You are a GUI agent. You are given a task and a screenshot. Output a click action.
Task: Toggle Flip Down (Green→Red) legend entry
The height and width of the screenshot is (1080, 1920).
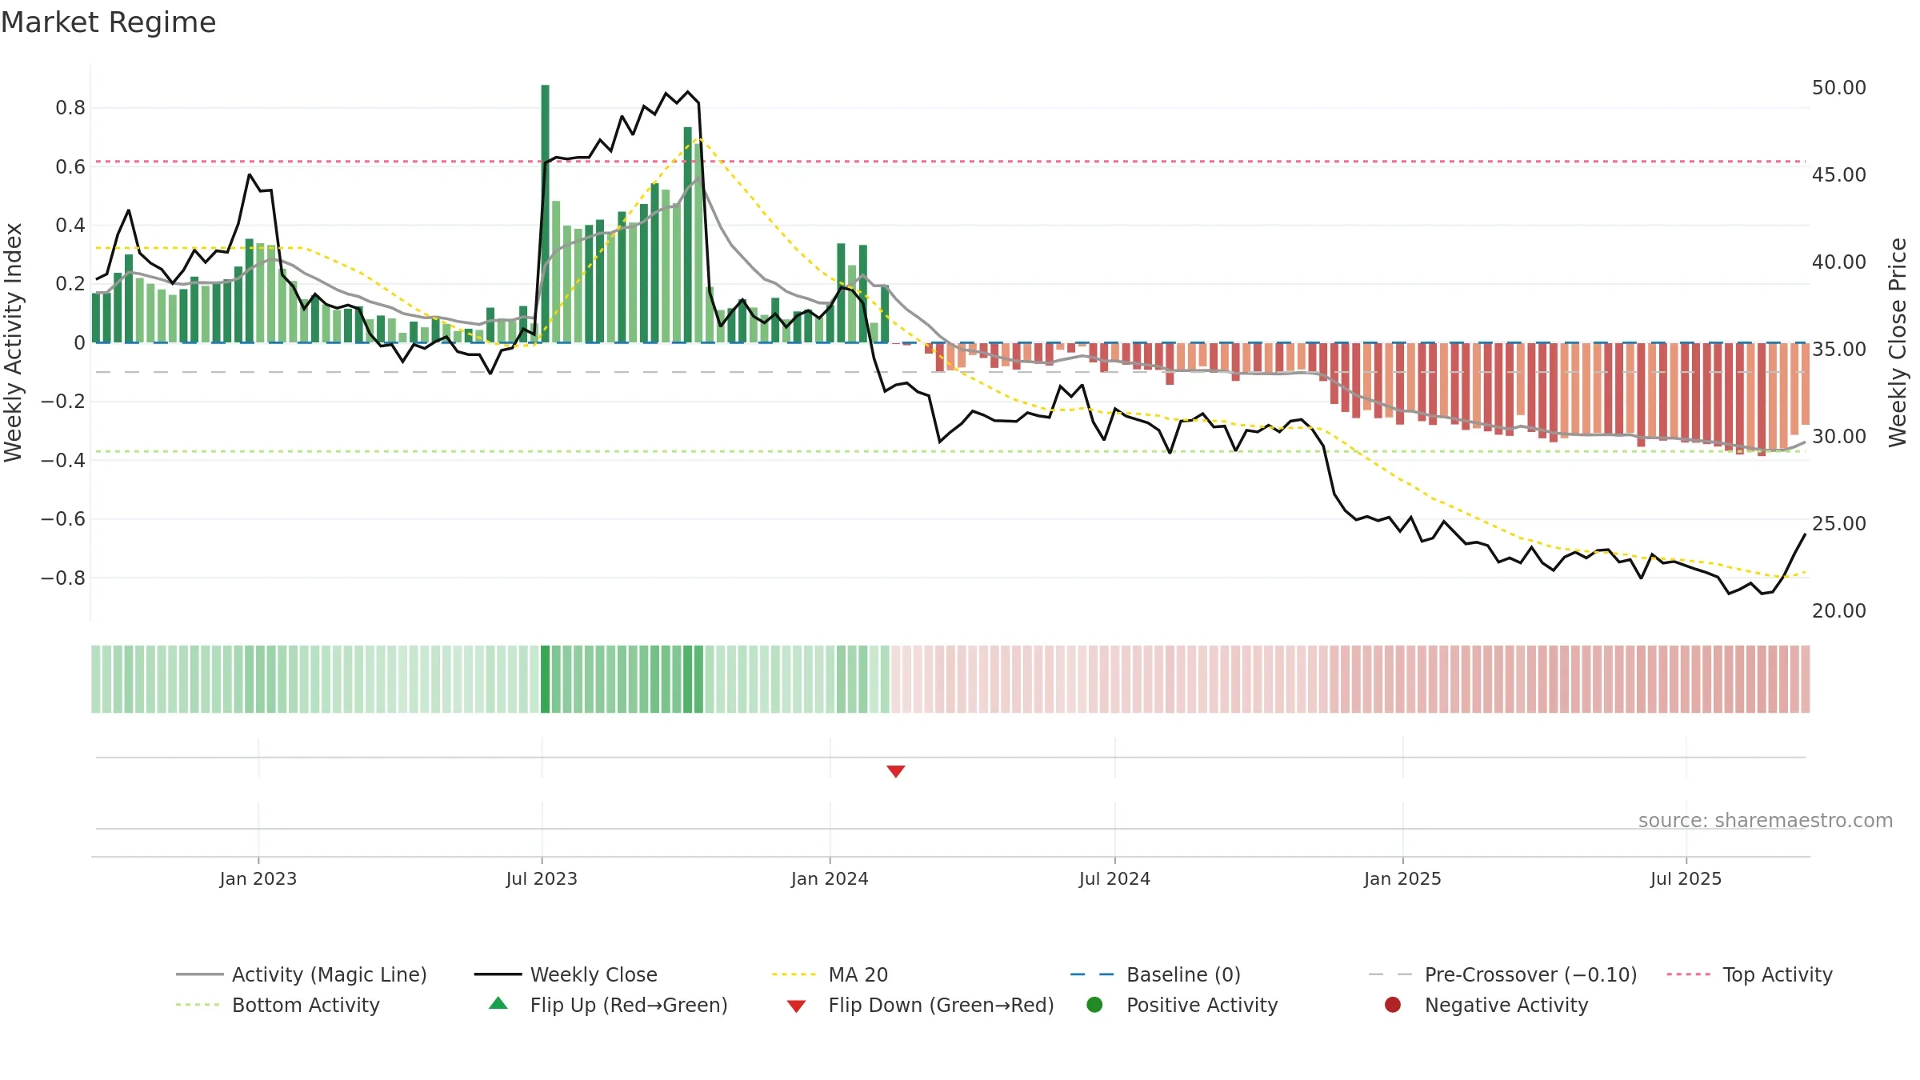[x=920, y=1005]
